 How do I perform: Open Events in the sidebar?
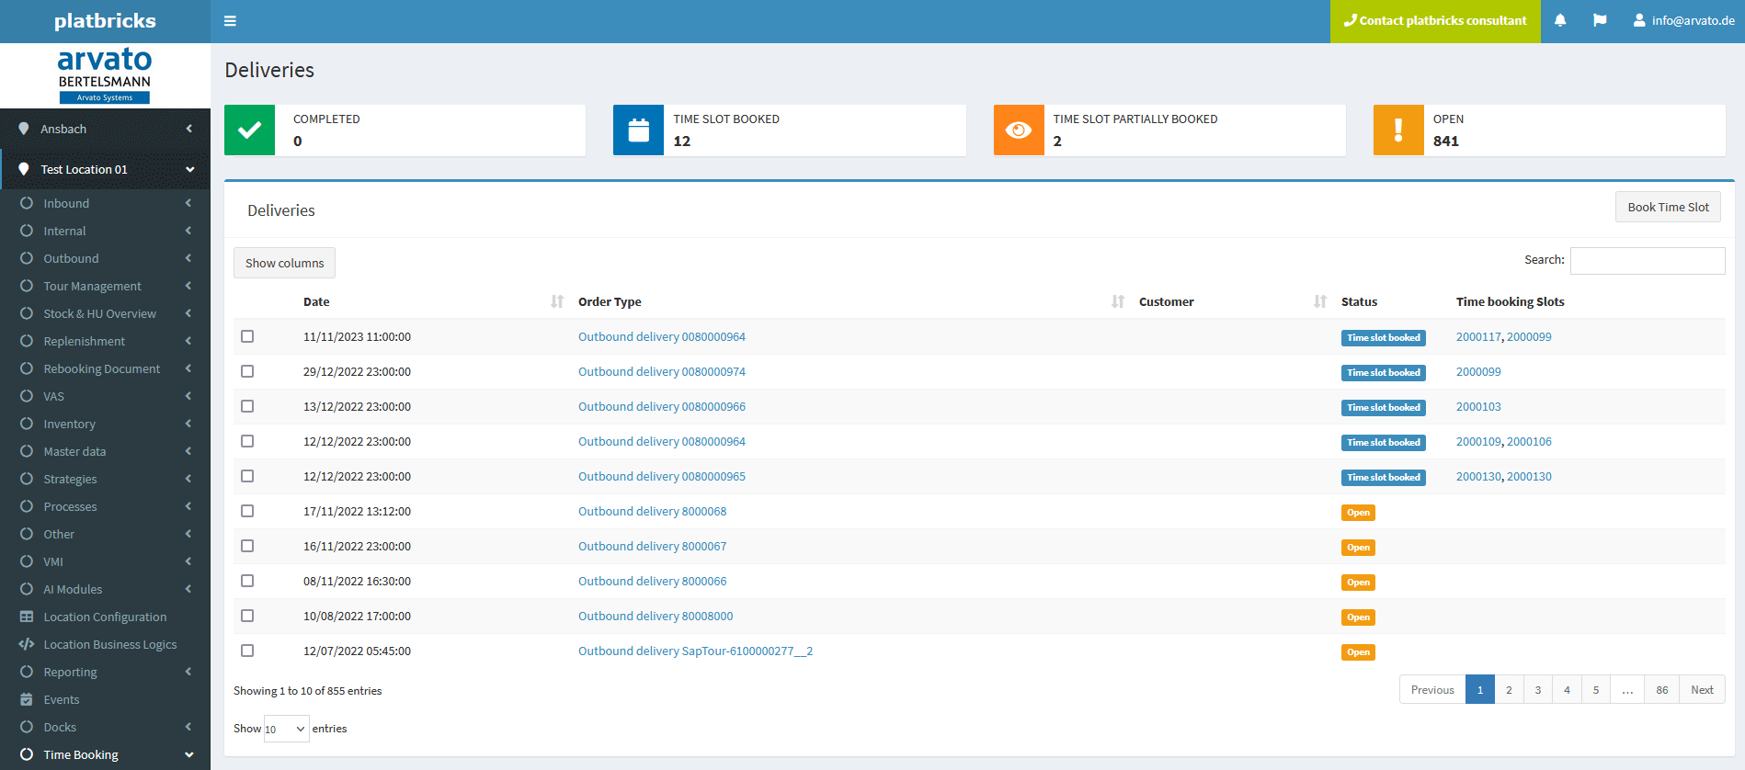click(x=62, y=699)
